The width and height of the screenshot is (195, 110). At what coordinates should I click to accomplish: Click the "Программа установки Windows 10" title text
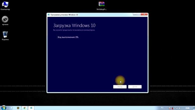coord(64,15)
